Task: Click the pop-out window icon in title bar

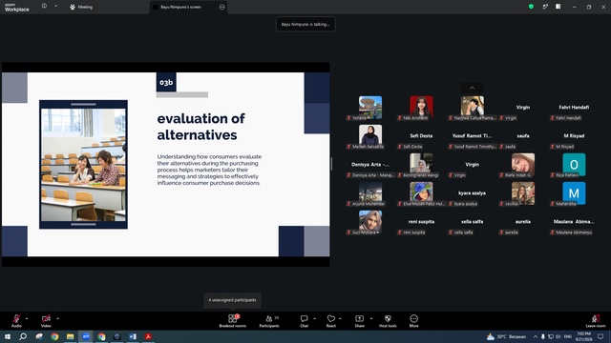Action: pyautogui.click(x=545, y=7)
